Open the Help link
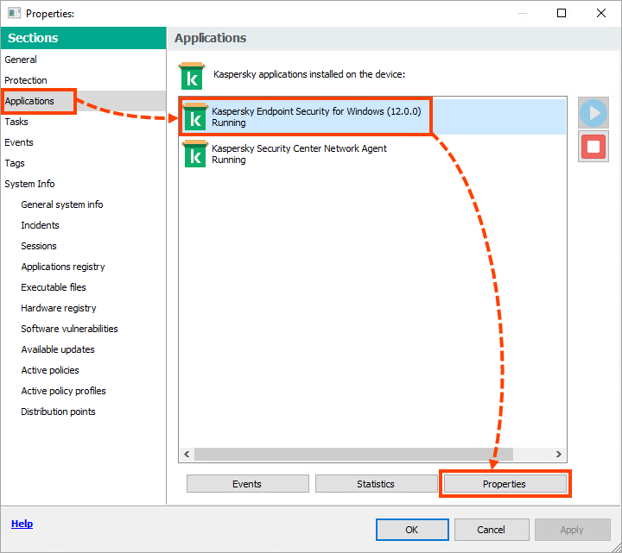Screen dimensions: 622x553 click(22, 524)
